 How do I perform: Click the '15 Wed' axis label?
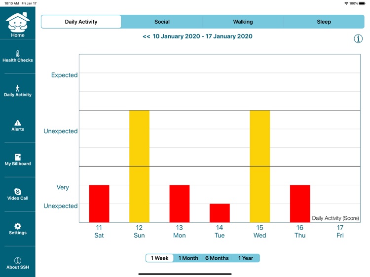(x=260, y=231)
